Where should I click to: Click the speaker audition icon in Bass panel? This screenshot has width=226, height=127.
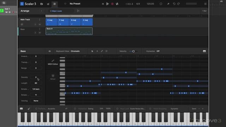(x=49, y=51)
